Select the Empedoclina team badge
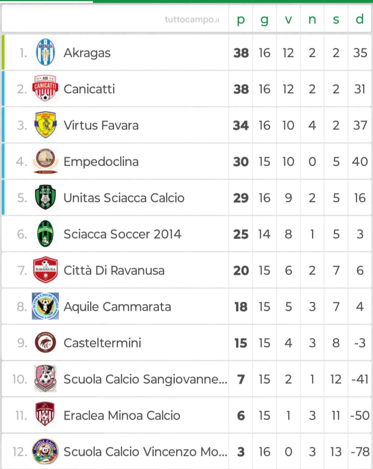This screenshot has width=373, height=469. (45, 161)
